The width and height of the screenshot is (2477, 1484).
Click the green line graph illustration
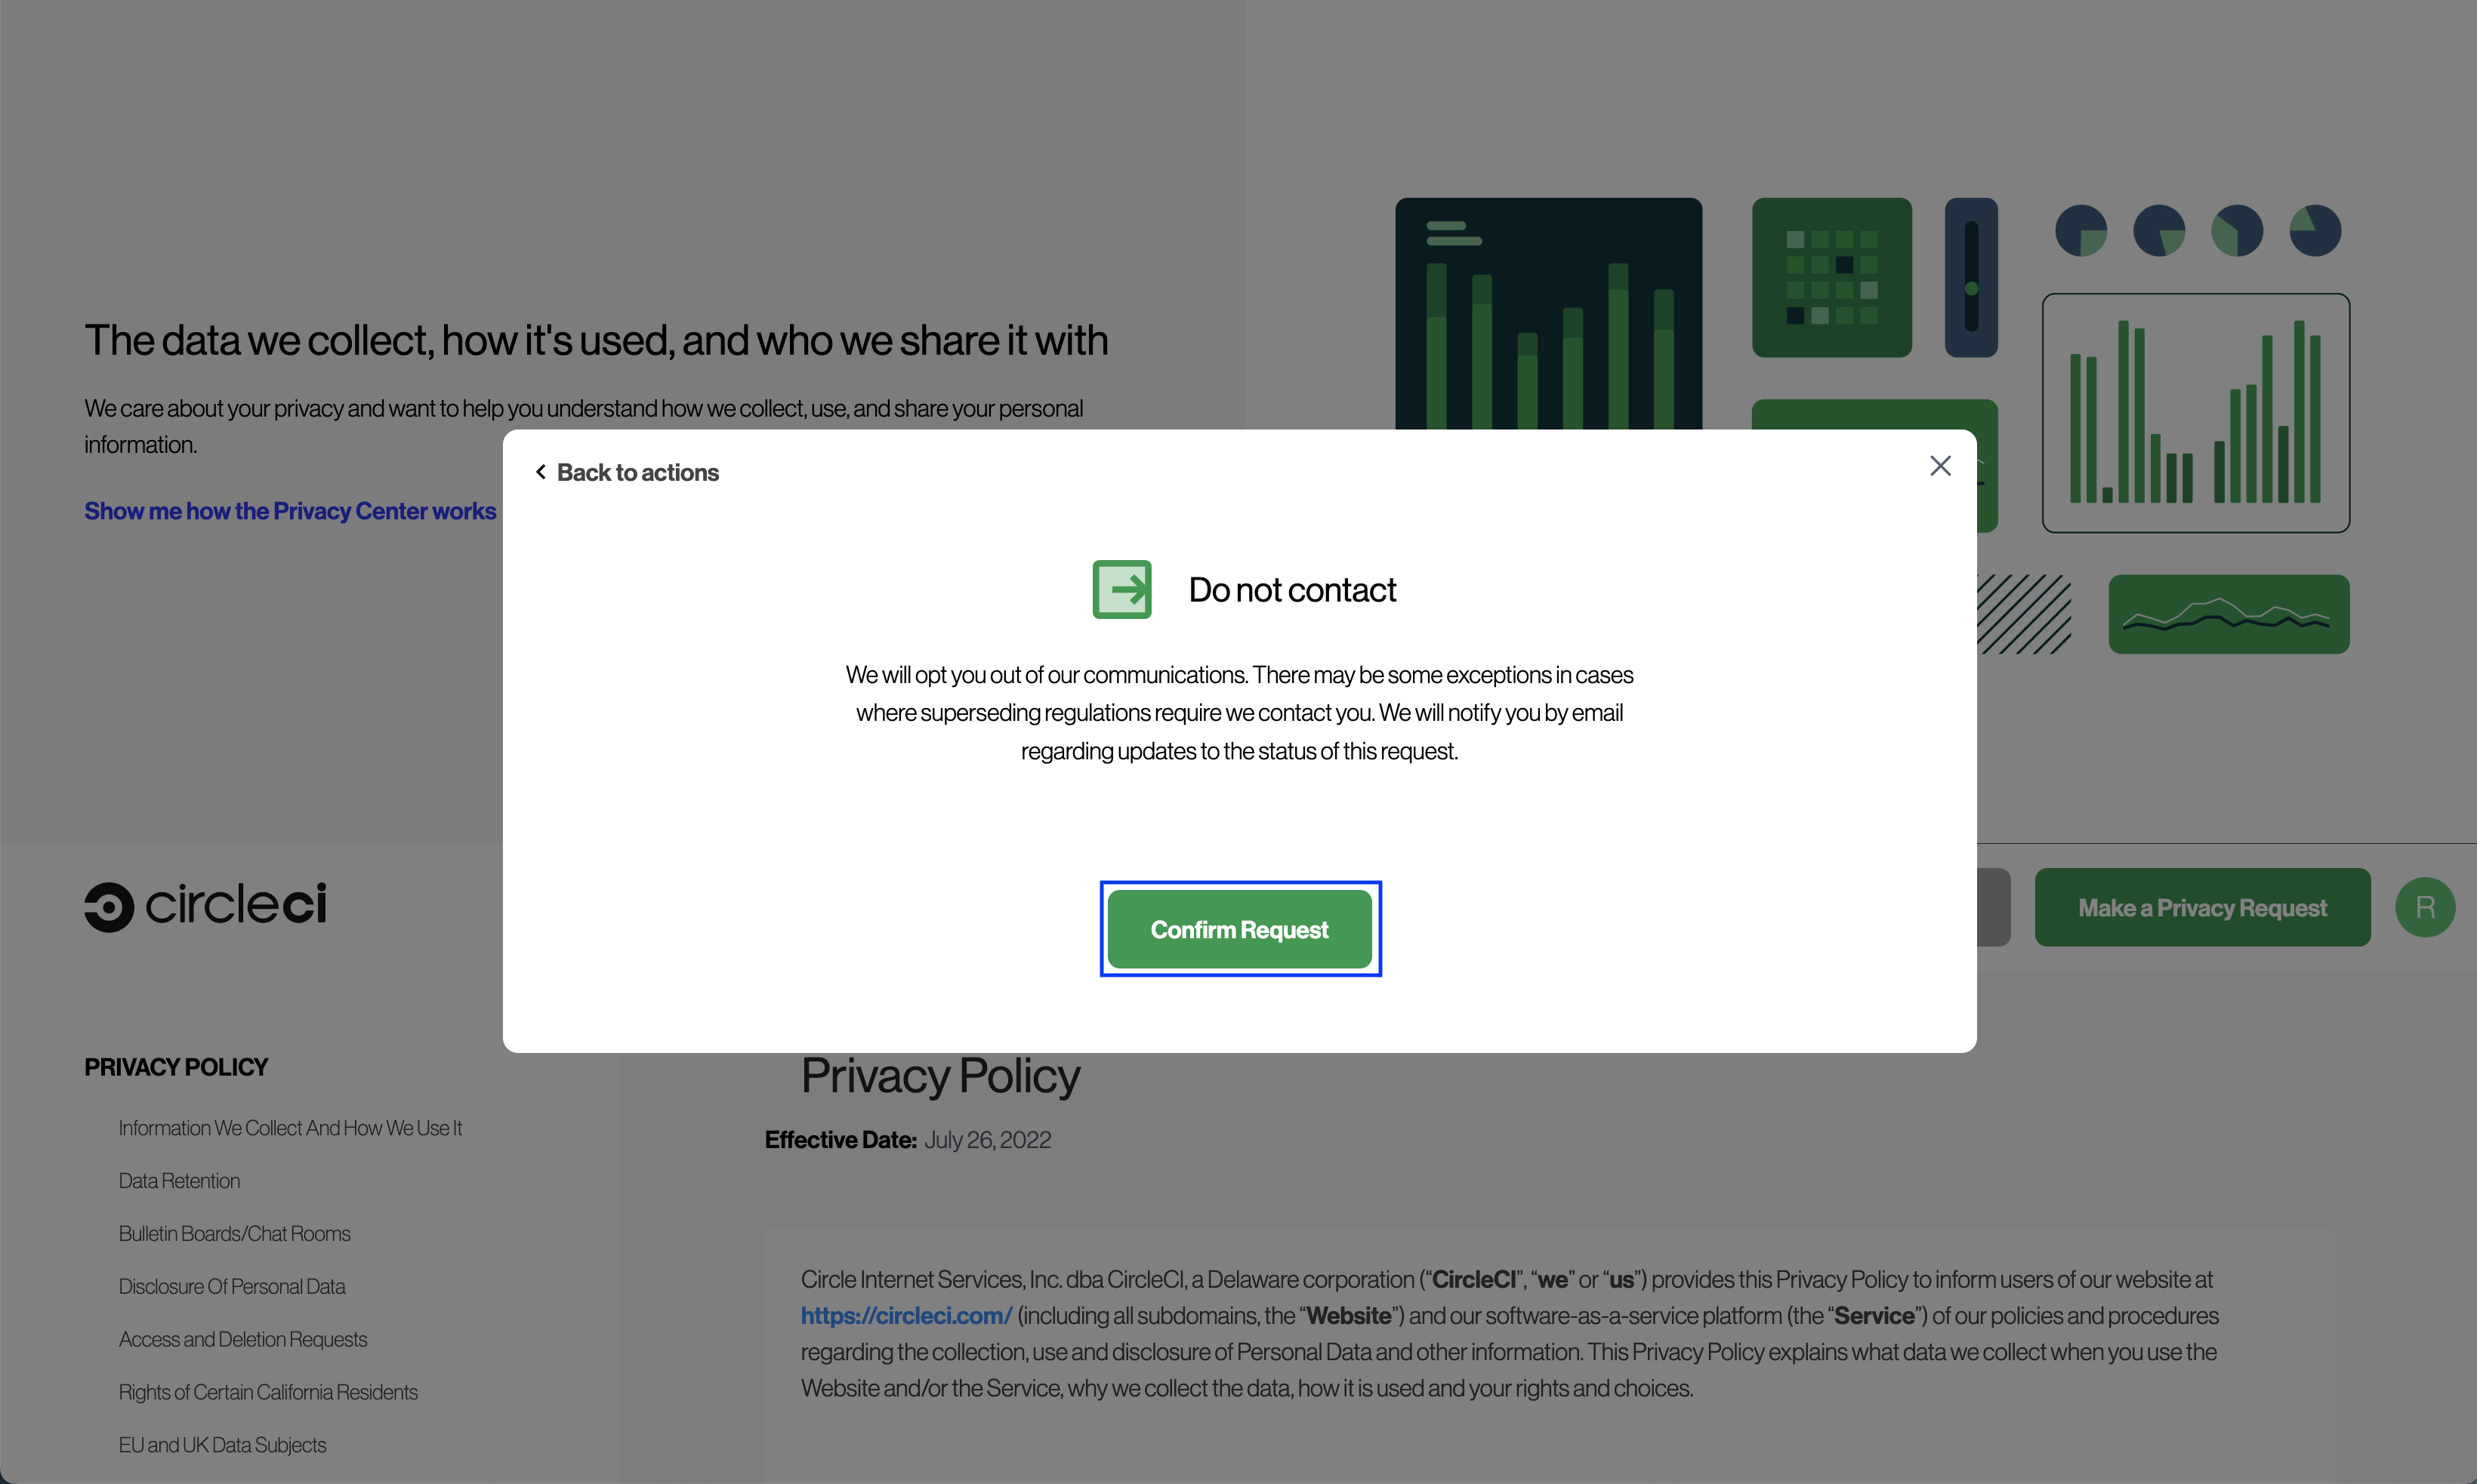pos(2228,614)
